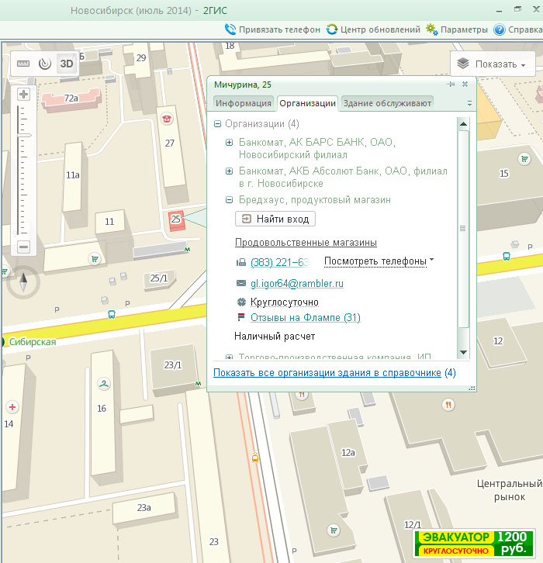Click the tram stop icon on the rails
Viewport: 543px width, 563px height.
pyautogui.click(x=255, y=458)
